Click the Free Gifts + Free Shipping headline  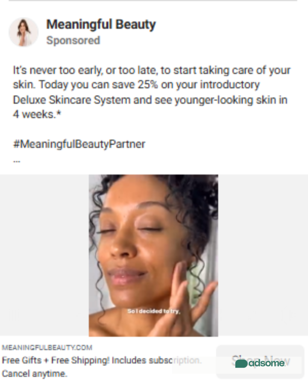coord(102,361)
